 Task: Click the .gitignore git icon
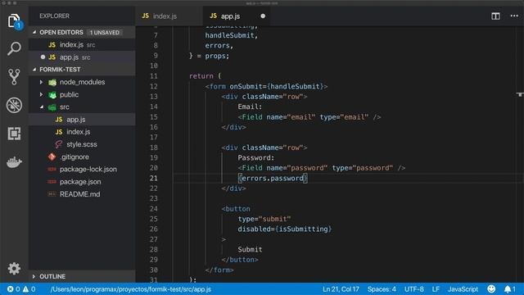pos(52,157)
